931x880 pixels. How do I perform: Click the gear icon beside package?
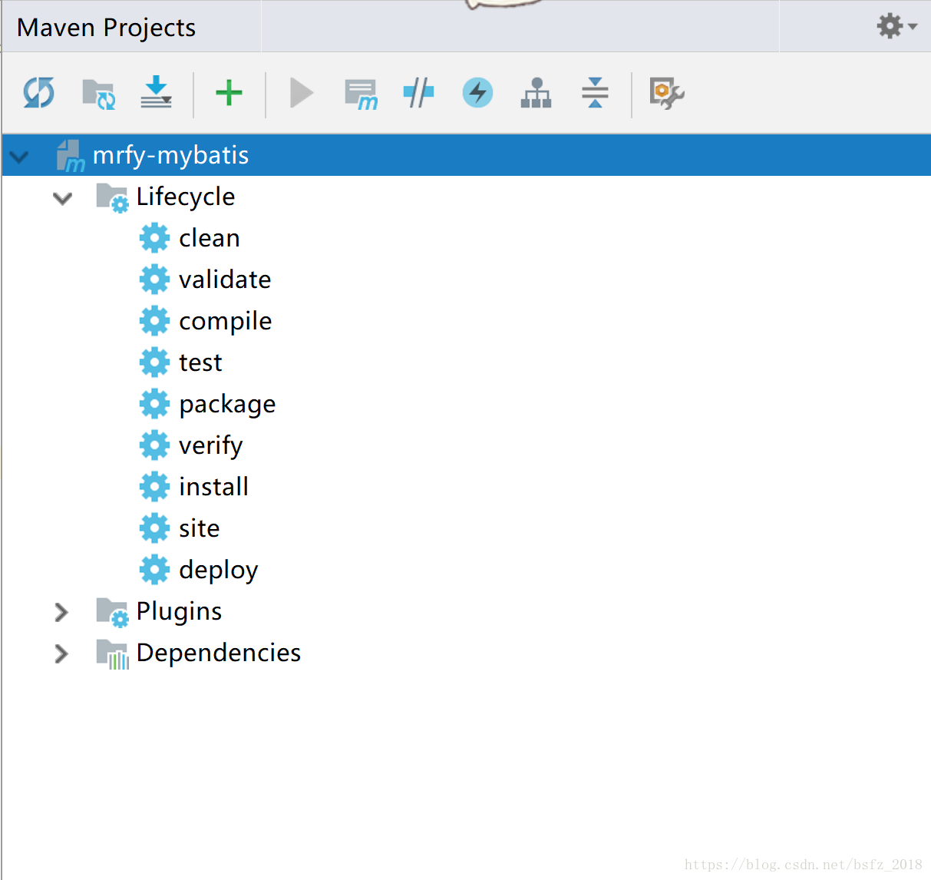[x=154, y=404]
